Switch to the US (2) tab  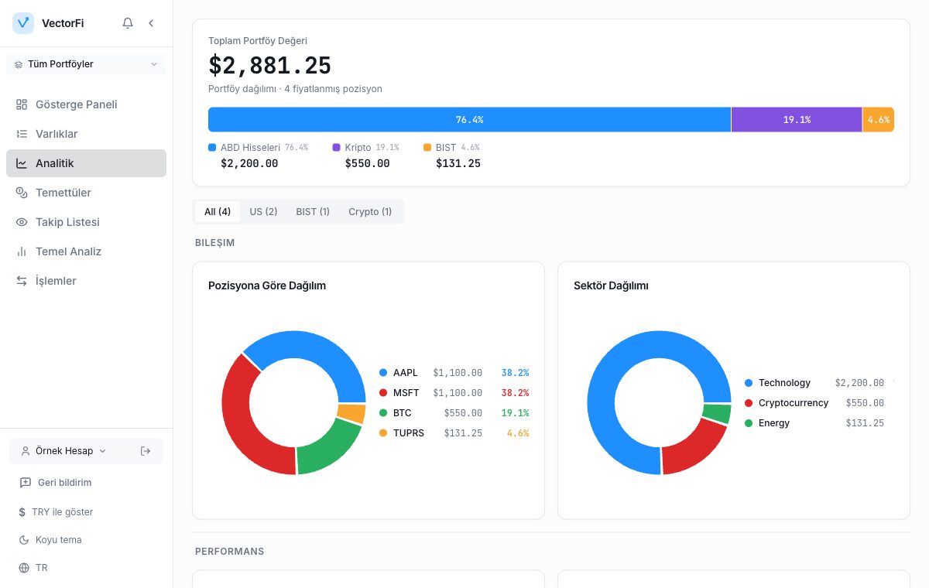point(263,212)
